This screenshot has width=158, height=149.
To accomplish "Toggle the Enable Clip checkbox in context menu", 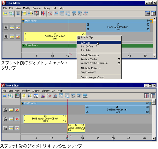I will click(79, 38).
